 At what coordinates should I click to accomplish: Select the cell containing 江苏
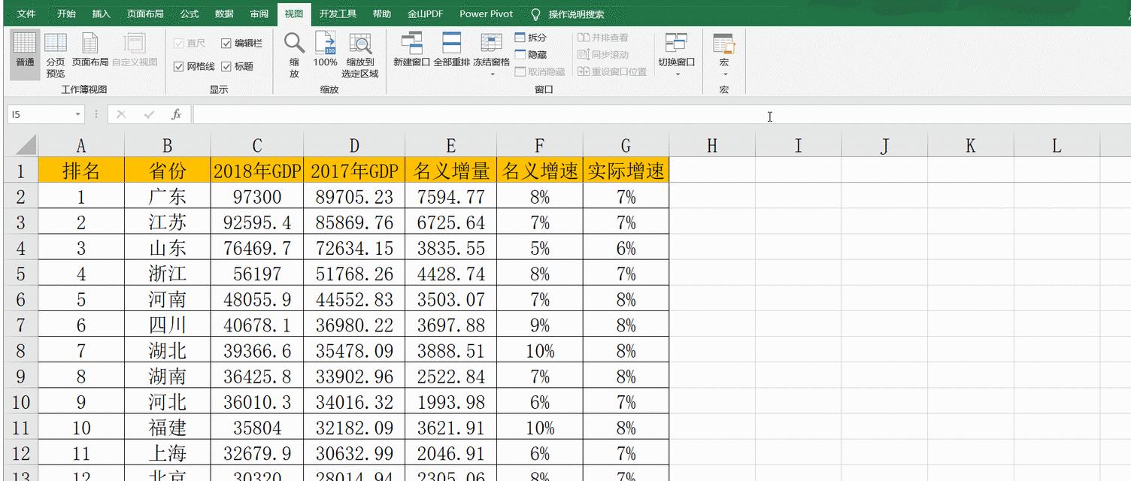(x=167, y=222)
